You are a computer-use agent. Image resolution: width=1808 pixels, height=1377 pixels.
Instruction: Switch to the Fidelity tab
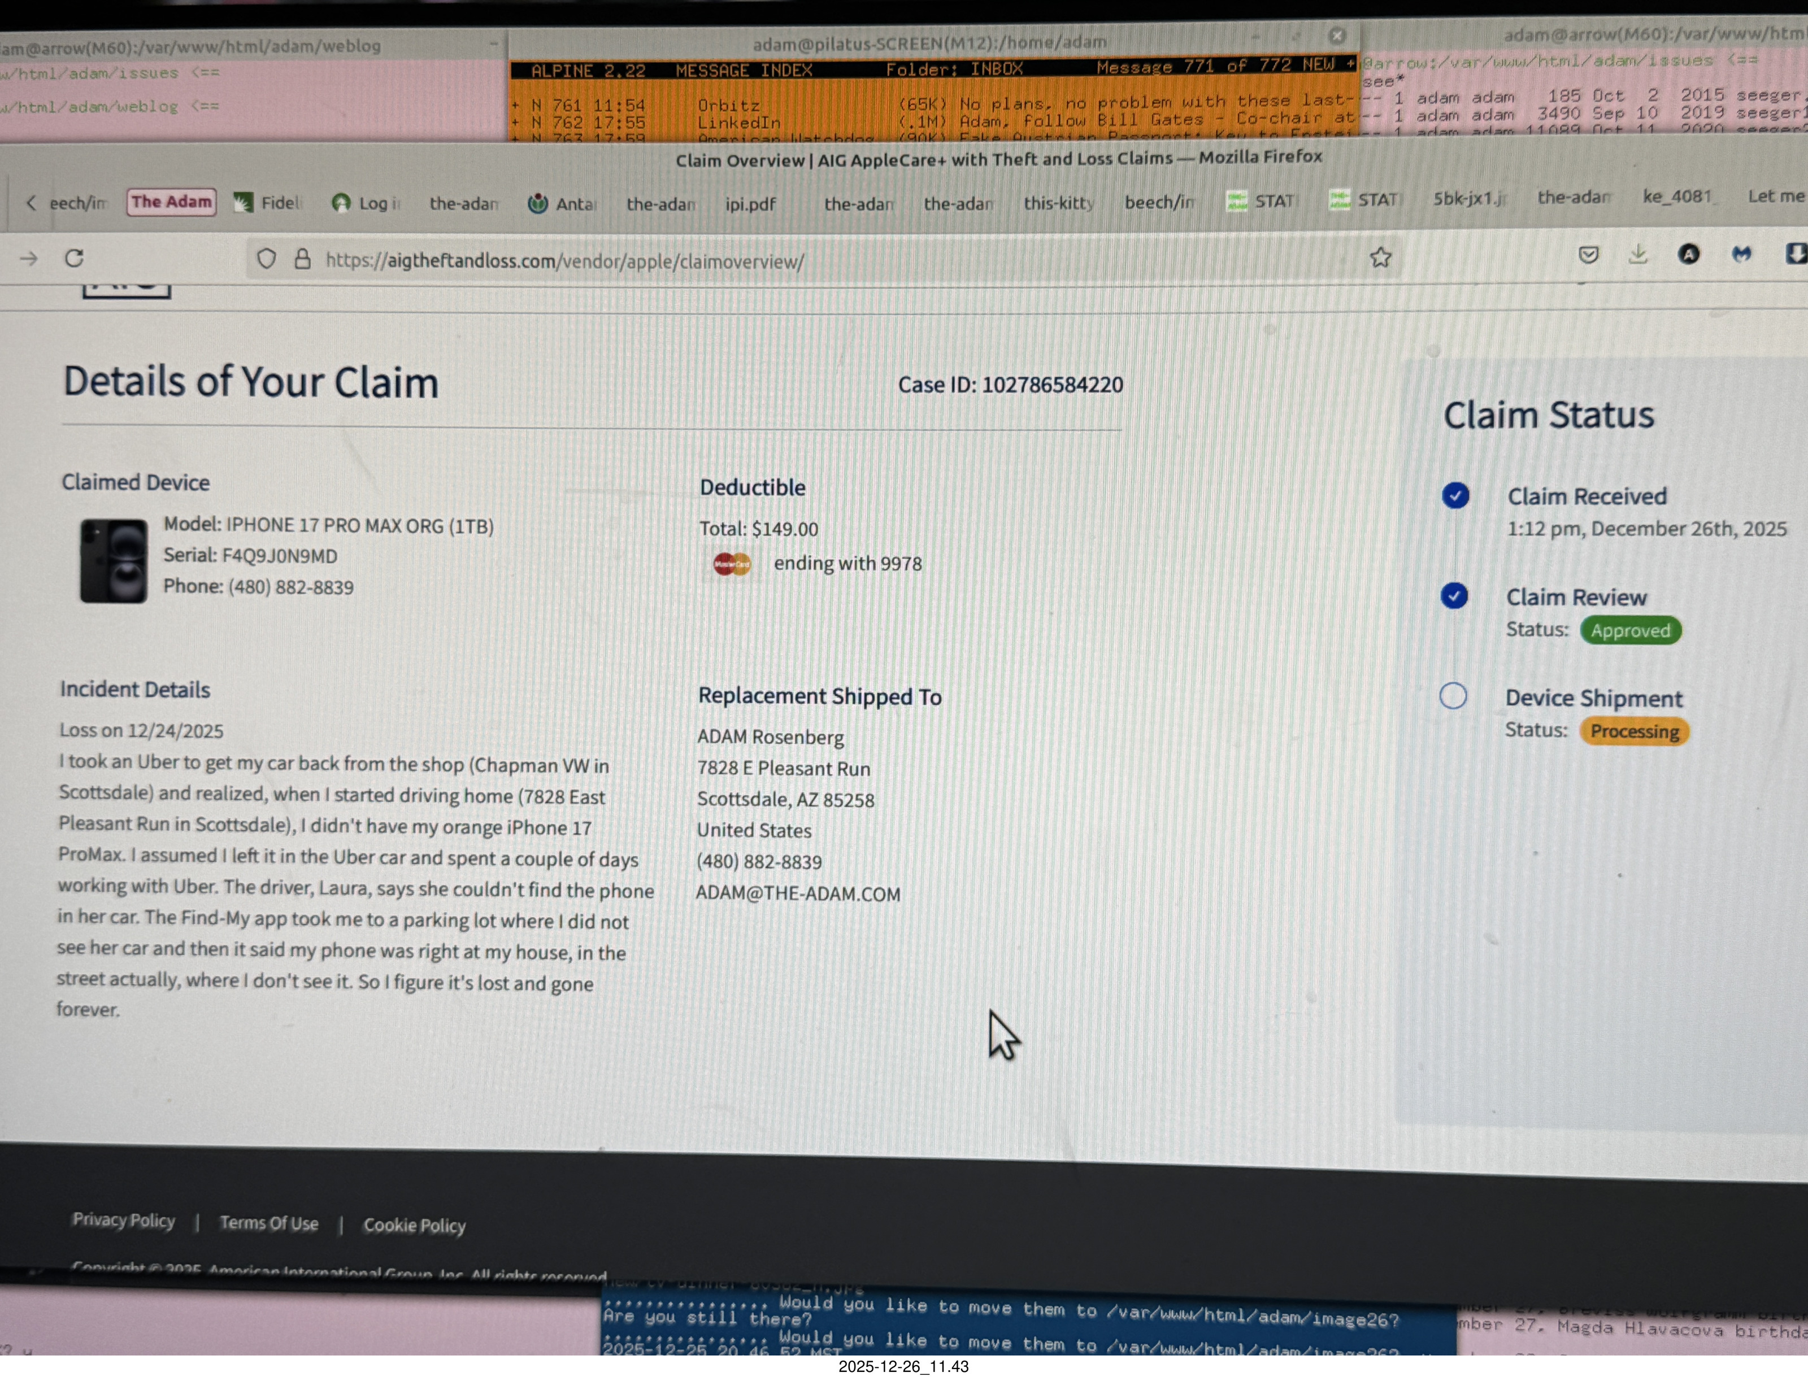click(x=269, y=202)
